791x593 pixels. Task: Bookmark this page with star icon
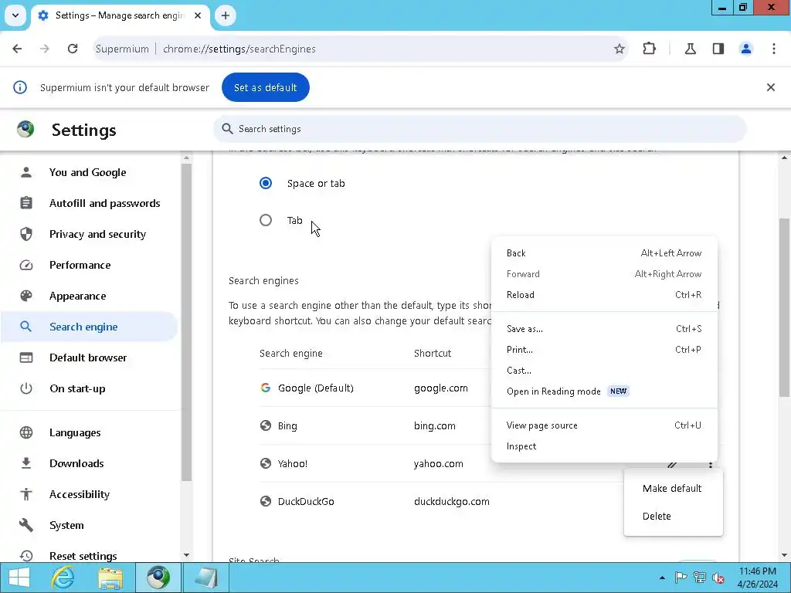619,49
